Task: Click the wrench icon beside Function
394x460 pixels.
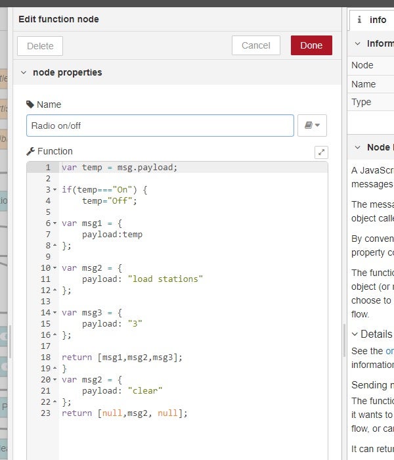Action: click(30, 151)
